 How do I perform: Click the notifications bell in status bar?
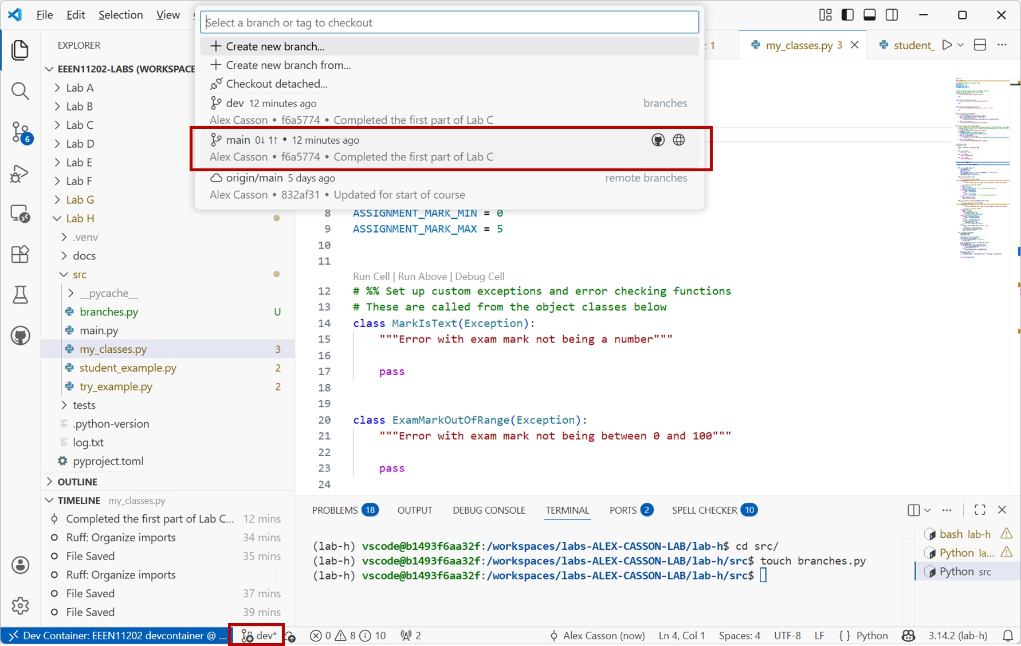pos(1007,635)
